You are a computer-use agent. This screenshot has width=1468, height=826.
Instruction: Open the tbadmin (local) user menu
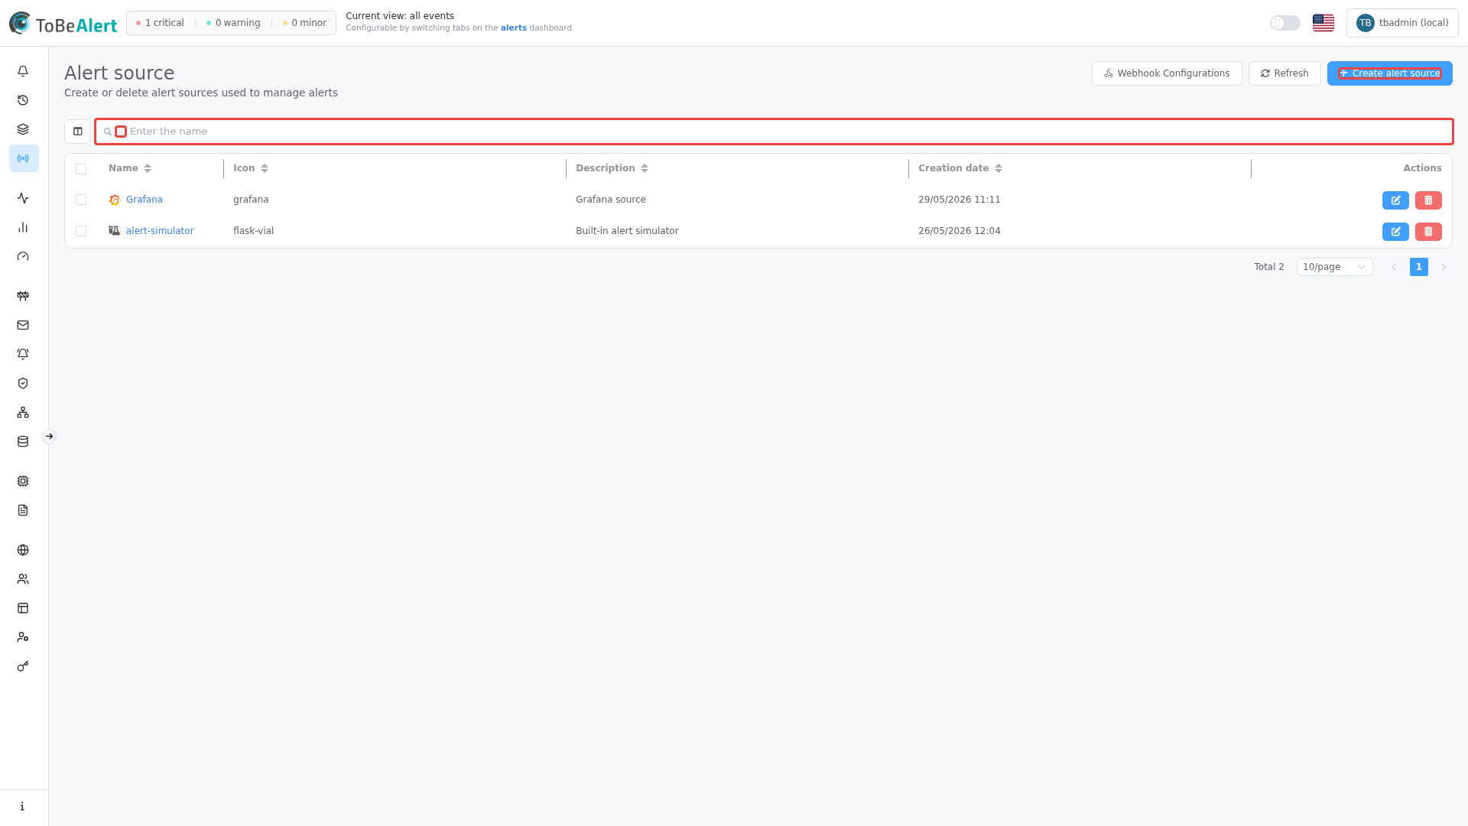1402,23
